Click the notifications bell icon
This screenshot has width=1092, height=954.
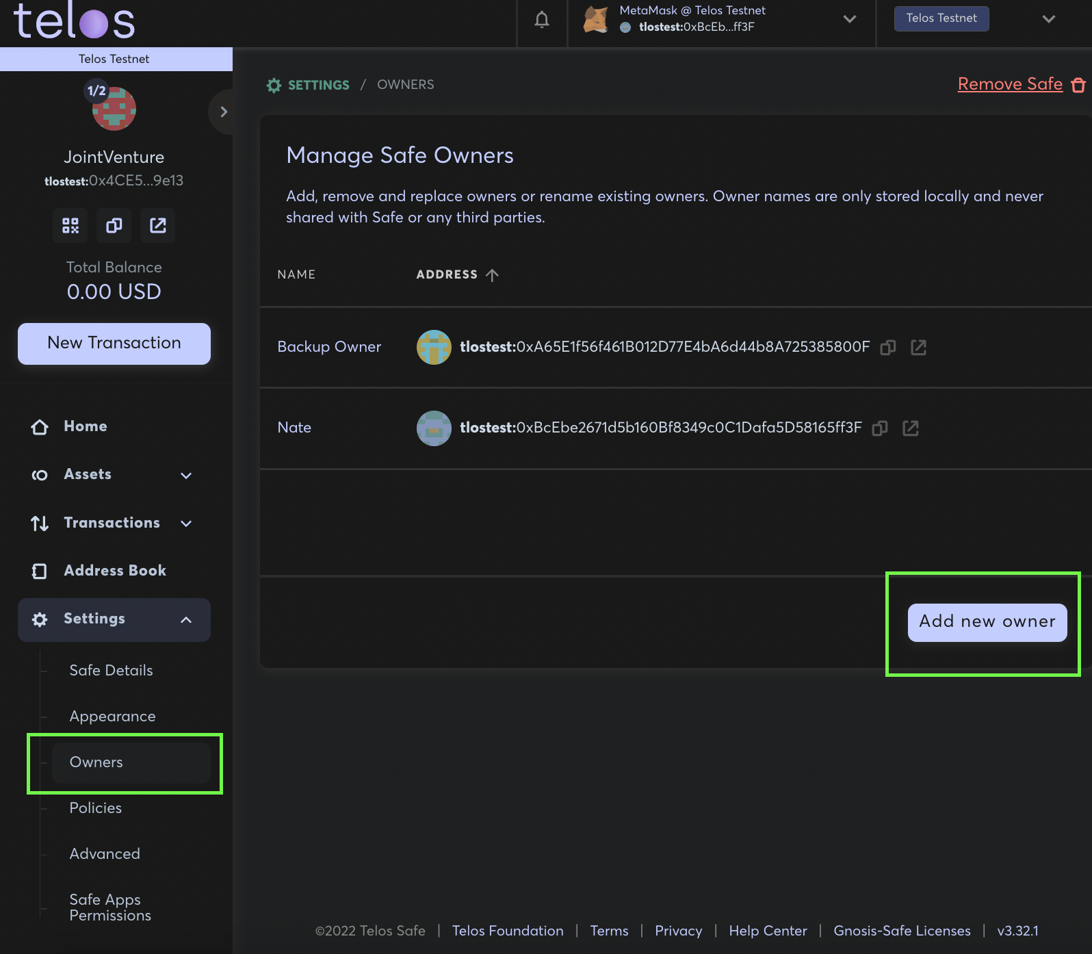pyautogui.click(x=541, y=20)
